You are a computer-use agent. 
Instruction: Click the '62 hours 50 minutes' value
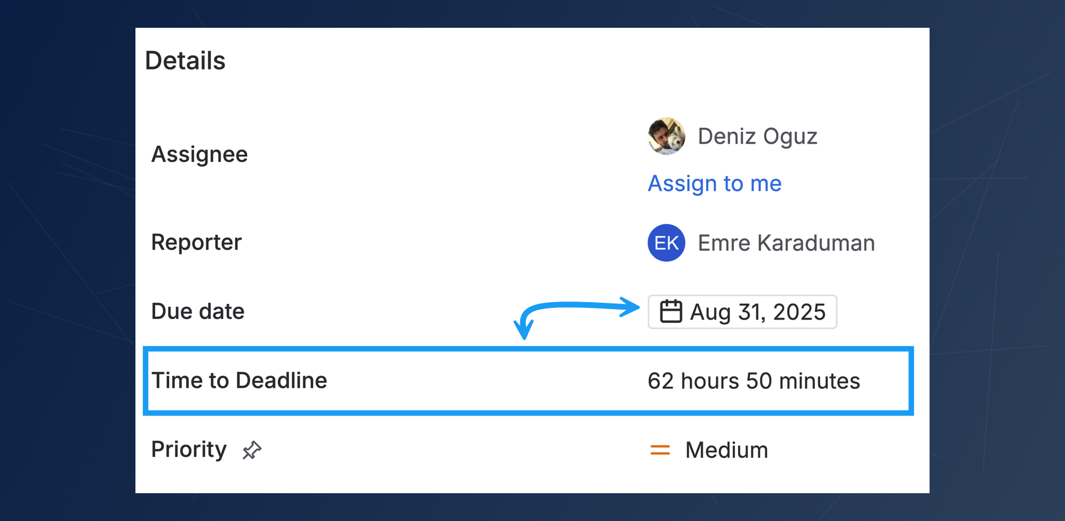click(754, 381)
